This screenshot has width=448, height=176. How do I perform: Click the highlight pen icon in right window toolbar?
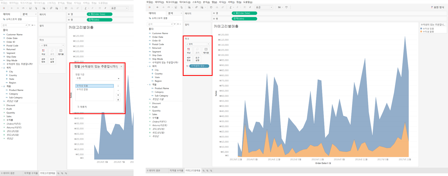coord(231,7)
